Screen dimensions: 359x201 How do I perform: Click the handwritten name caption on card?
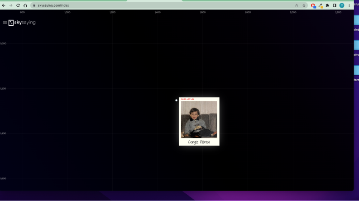tap(199, 142)
